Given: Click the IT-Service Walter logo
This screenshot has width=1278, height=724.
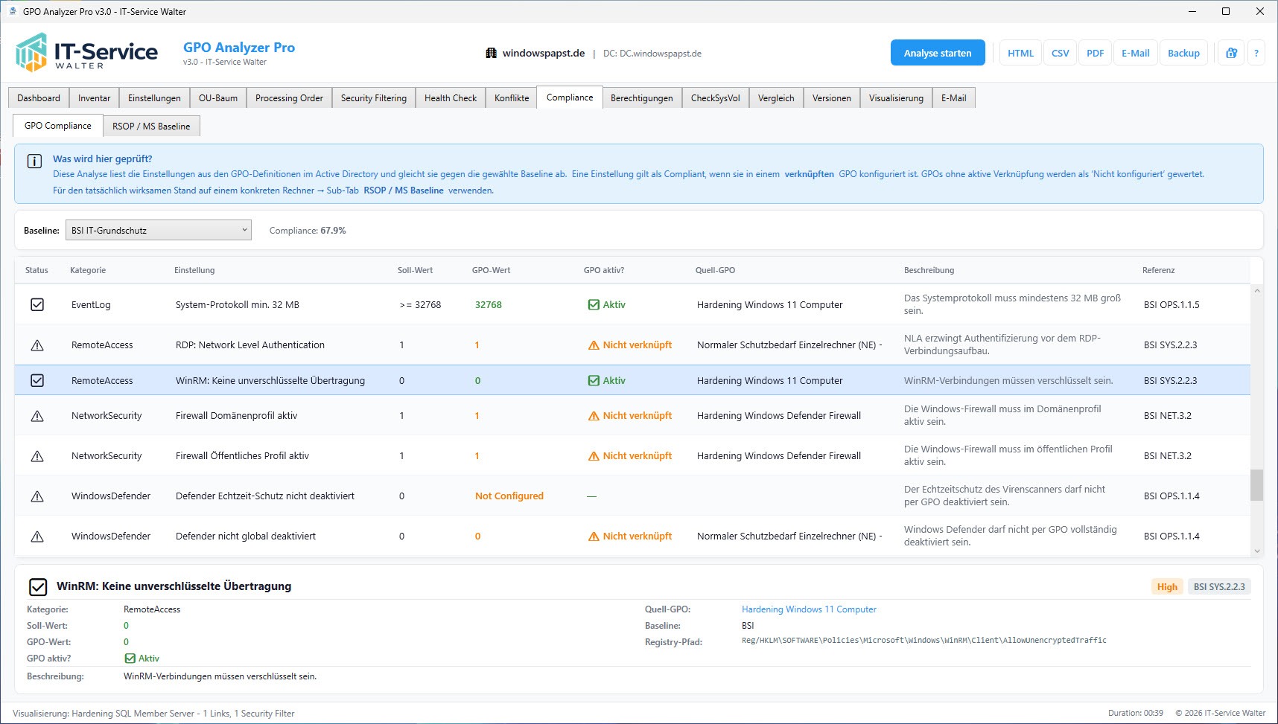Looking at the screenshot, I should click(86, 52).
